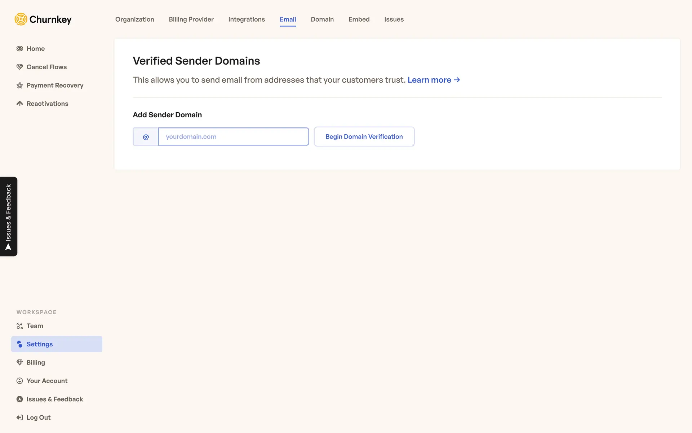Click the Billing diamond icon
This screenshot has width=692, height=433.
(x=19, y=362)
